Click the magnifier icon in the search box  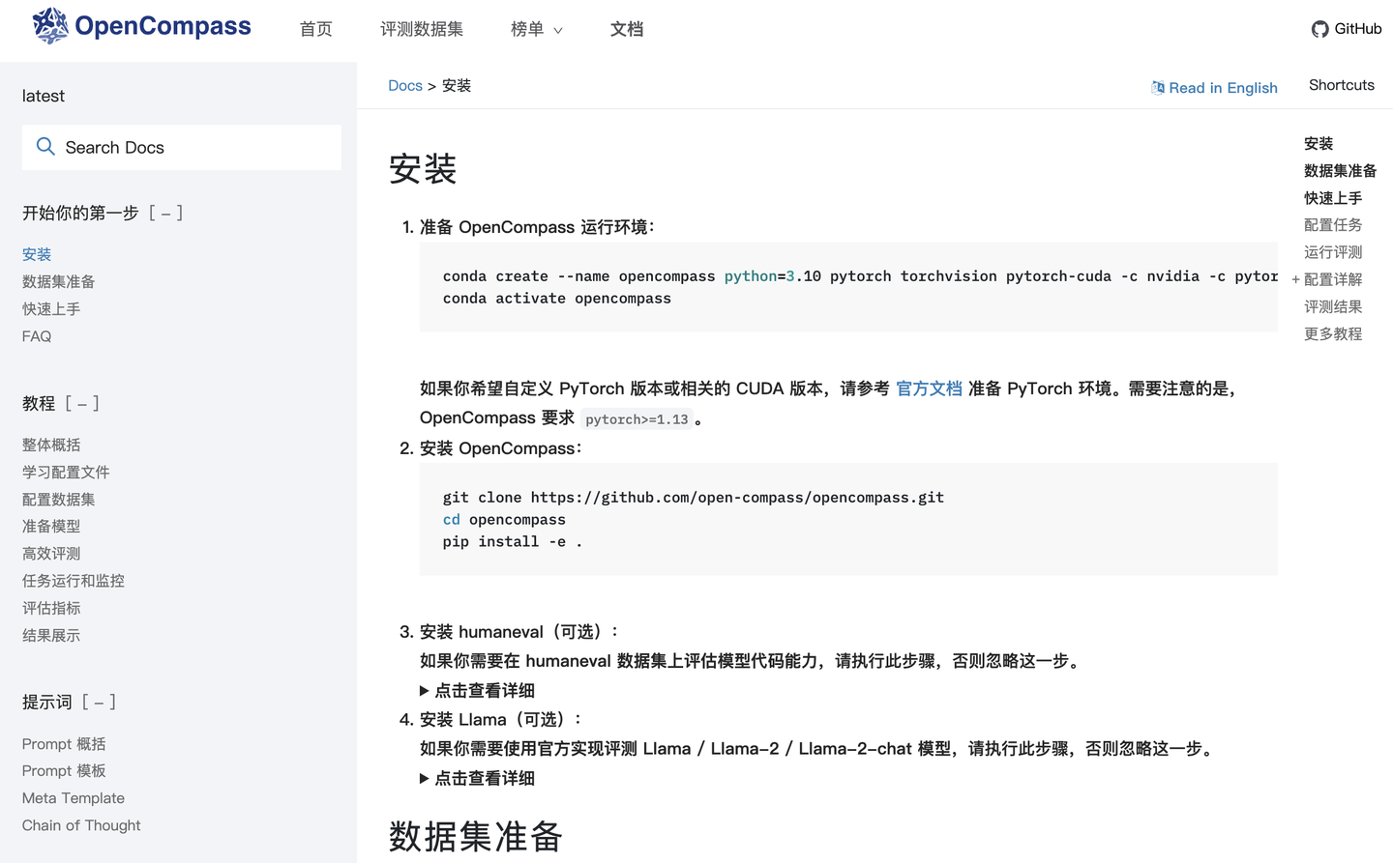pos(45,146)
